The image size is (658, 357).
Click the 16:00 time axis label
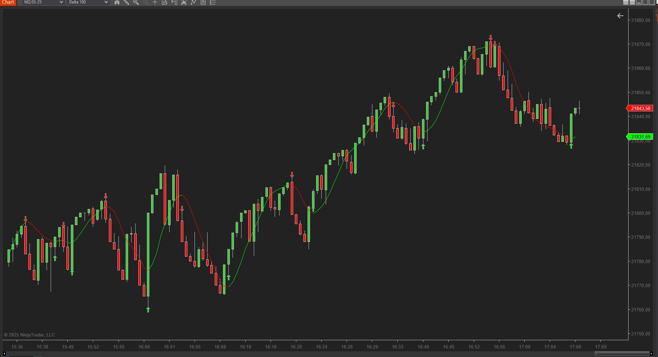[x=144, y=347]
